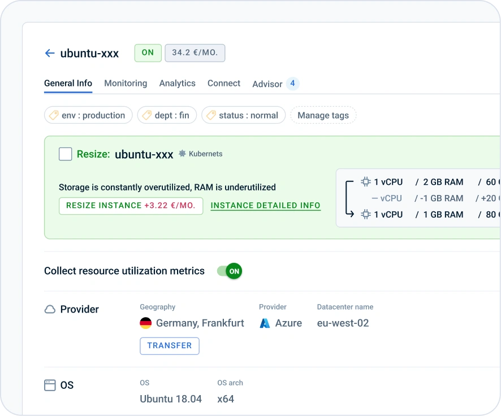This screenshot has width=501, height=416.
Task: Click the back arrow next to ubuntu-xxx
Action: click(x=50, y=53)
